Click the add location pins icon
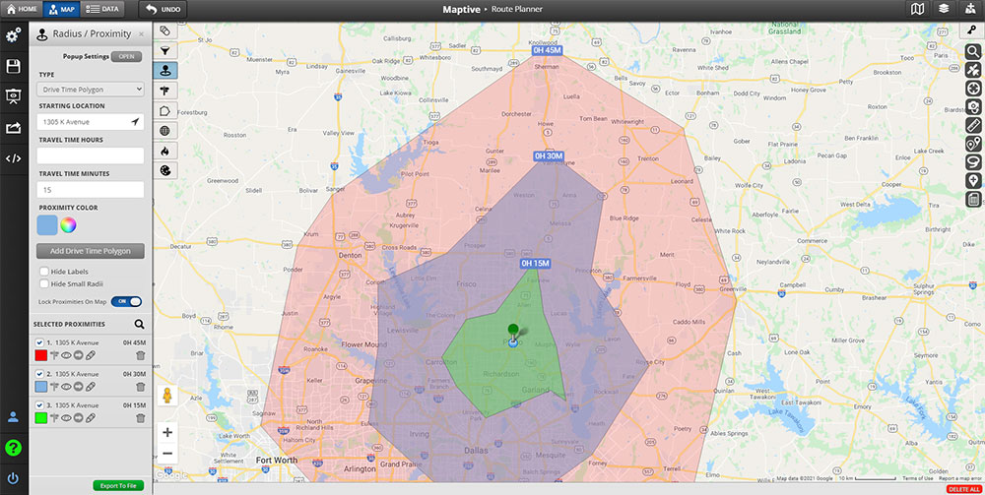985x495 pixels. tap(973, 145)
